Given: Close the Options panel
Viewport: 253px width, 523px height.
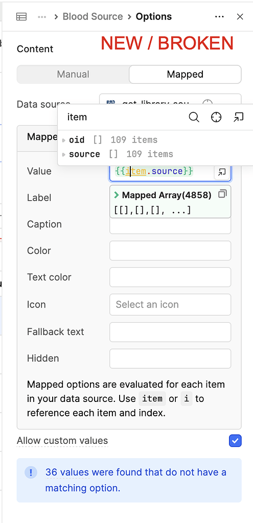Looking at the screenshot, I should click(240, 17).
